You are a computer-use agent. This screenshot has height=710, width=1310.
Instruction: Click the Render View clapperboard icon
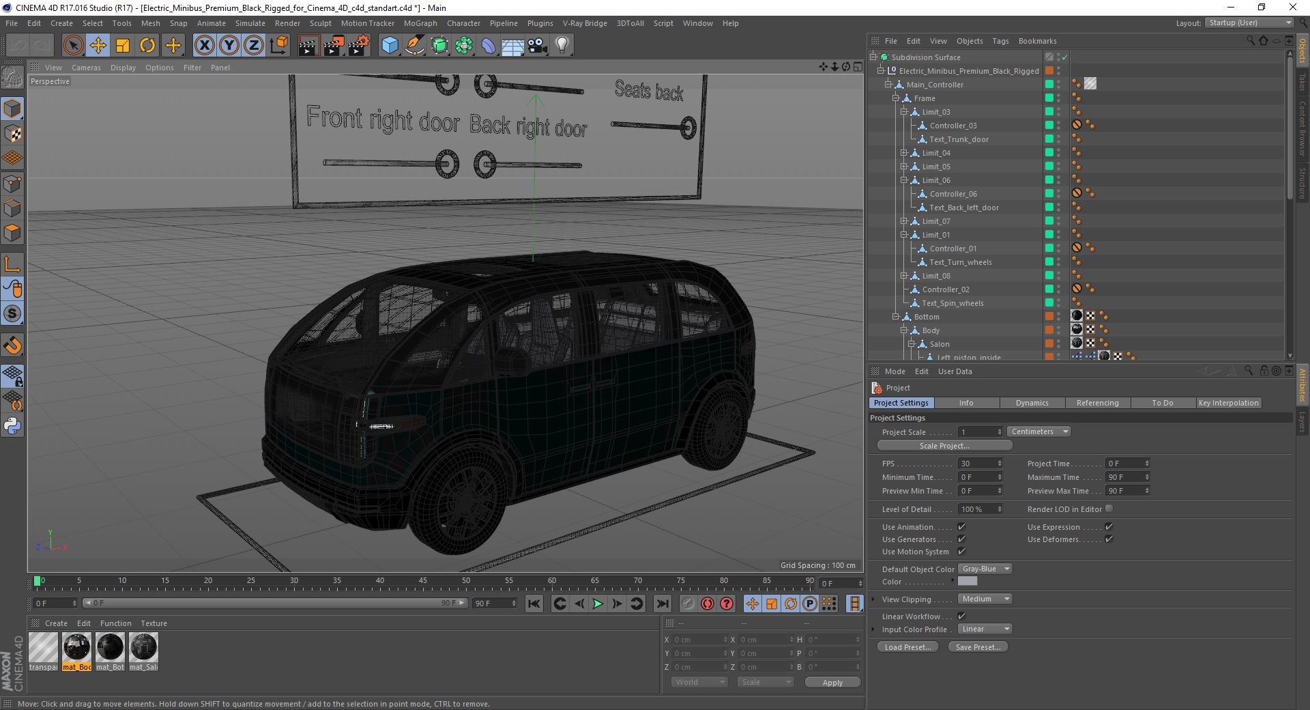click(309, 46)
